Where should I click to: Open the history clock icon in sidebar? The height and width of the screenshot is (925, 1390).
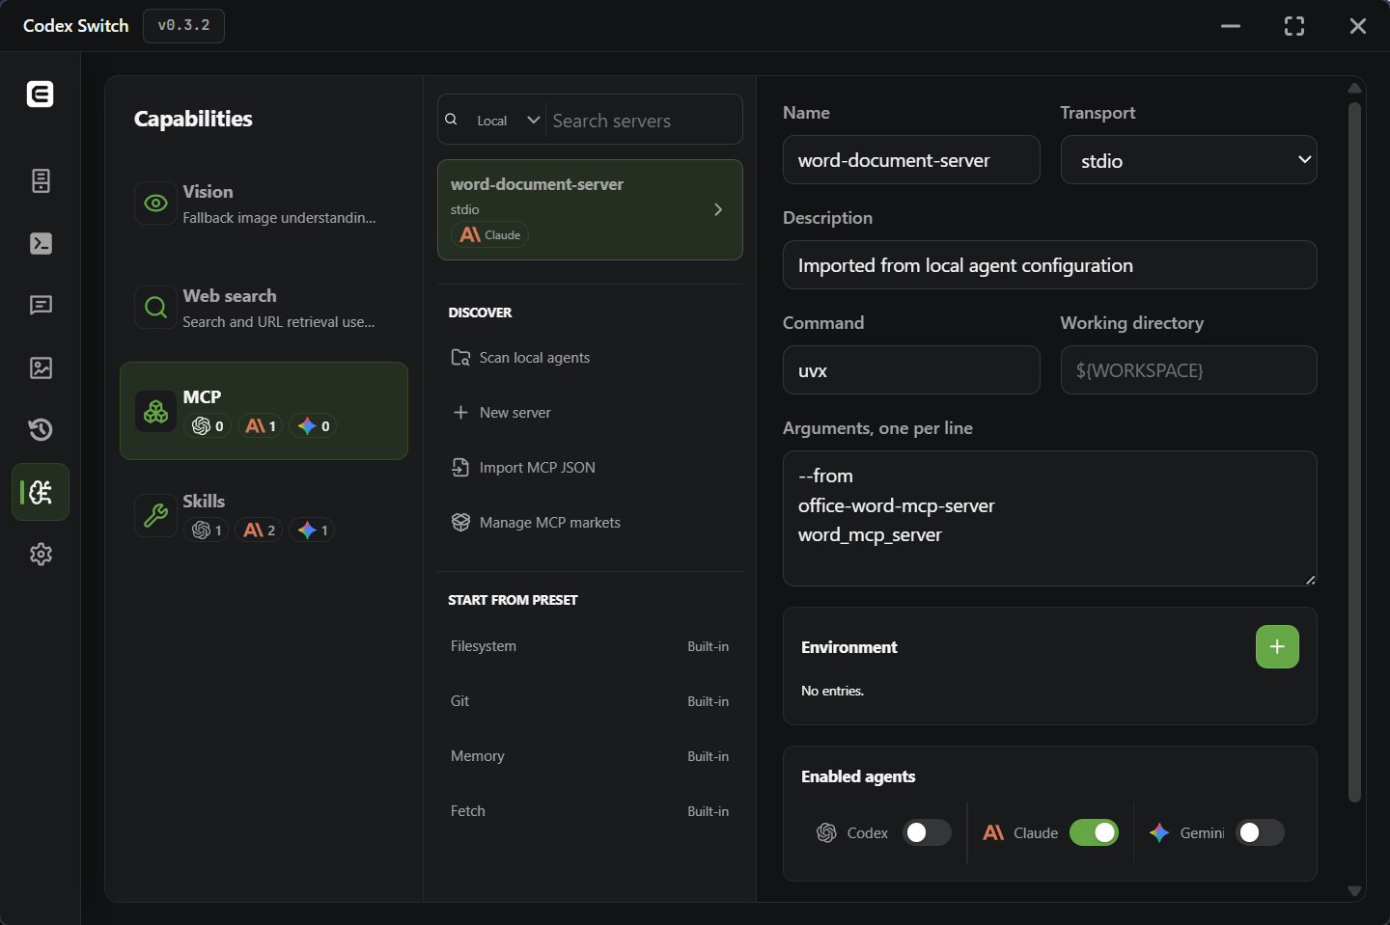pyautogui.click(x=41, y=429)
